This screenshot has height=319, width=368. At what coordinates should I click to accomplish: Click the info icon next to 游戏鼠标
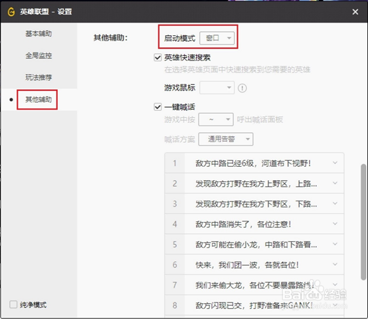click(x=242, y=88)
